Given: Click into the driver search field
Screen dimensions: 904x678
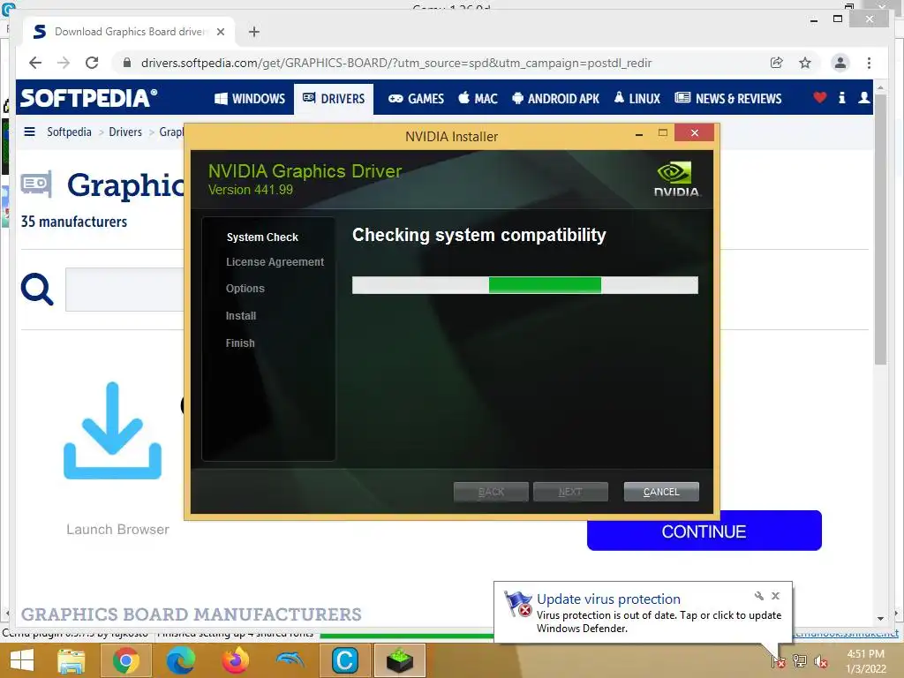Looking at the screenshot, I should tap(124, 290).
